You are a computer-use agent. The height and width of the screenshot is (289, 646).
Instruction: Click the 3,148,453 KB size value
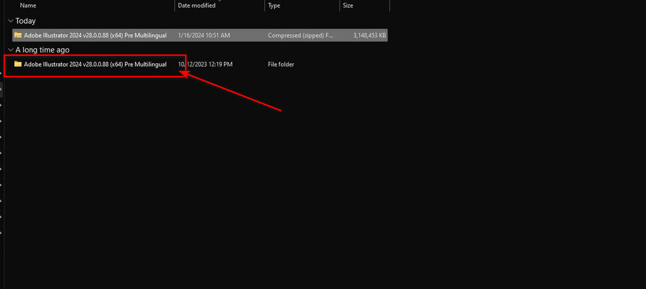369,35
